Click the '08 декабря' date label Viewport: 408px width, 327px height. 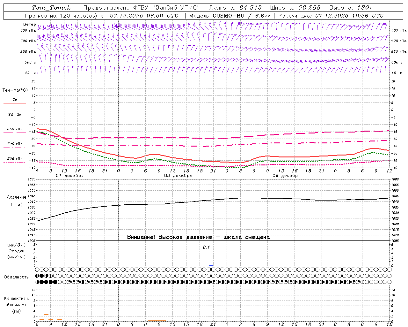178,176
